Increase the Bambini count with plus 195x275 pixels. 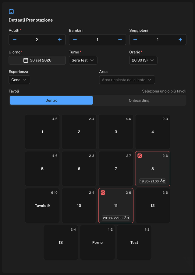point(120,40)
